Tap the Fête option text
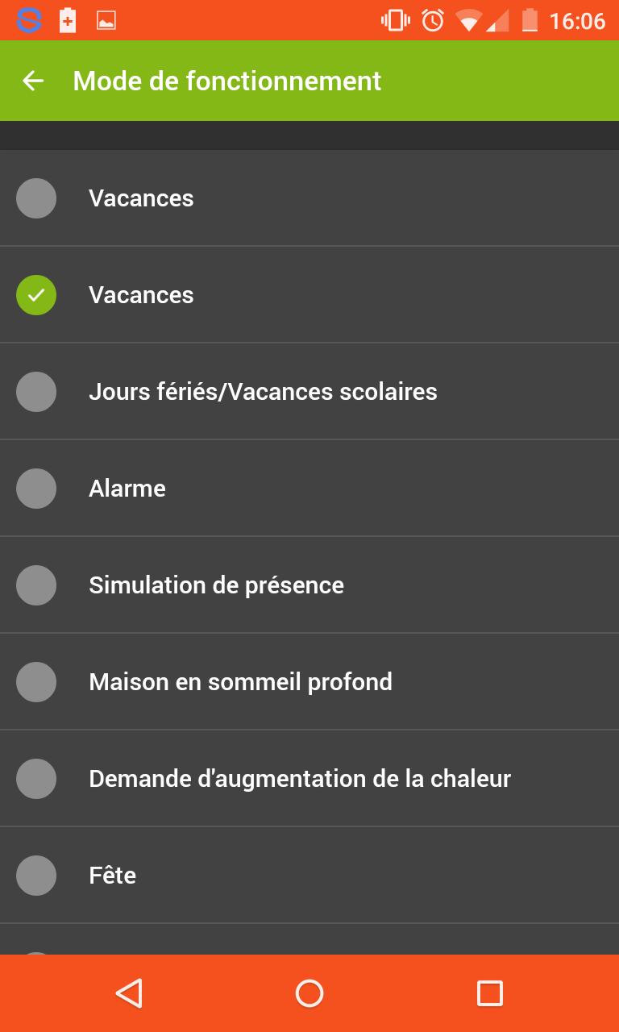 pos(112,876)
